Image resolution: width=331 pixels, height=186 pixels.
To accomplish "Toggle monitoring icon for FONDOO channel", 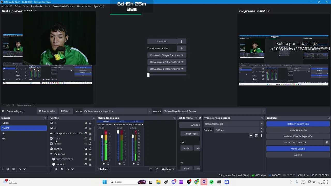I will [124, 164].
